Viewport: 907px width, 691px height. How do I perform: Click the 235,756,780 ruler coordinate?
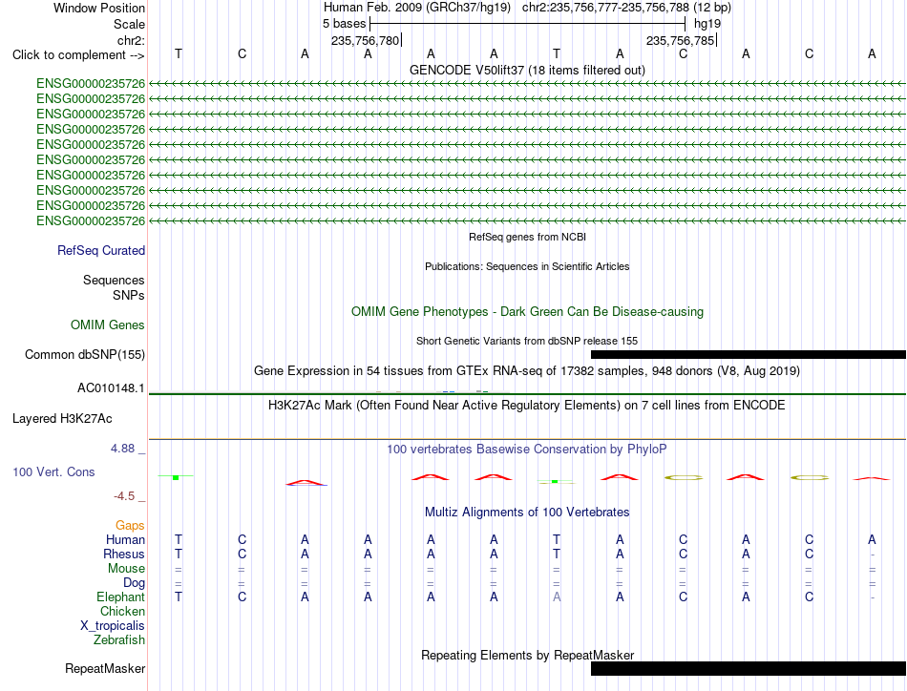365,40
